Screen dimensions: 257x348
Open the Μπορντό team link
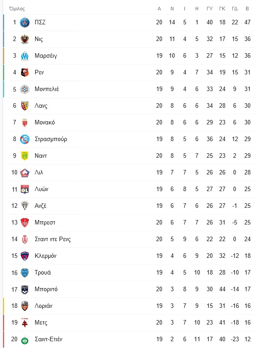coord(46,289)
